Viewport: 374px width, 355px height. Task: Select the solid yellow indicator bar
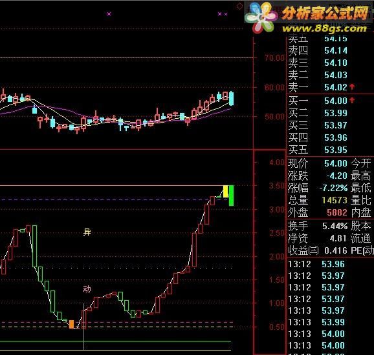click(x=226, y=192)
